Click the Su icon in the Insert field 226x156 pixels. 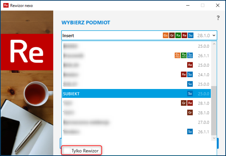[x=191, y=35]
